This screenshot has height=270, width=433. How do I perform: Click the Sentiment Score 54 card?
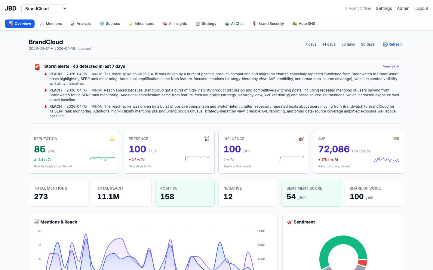coord(311,194)
